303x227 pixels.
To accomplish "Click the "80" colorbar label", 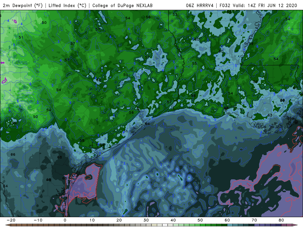I will (281, 220).
